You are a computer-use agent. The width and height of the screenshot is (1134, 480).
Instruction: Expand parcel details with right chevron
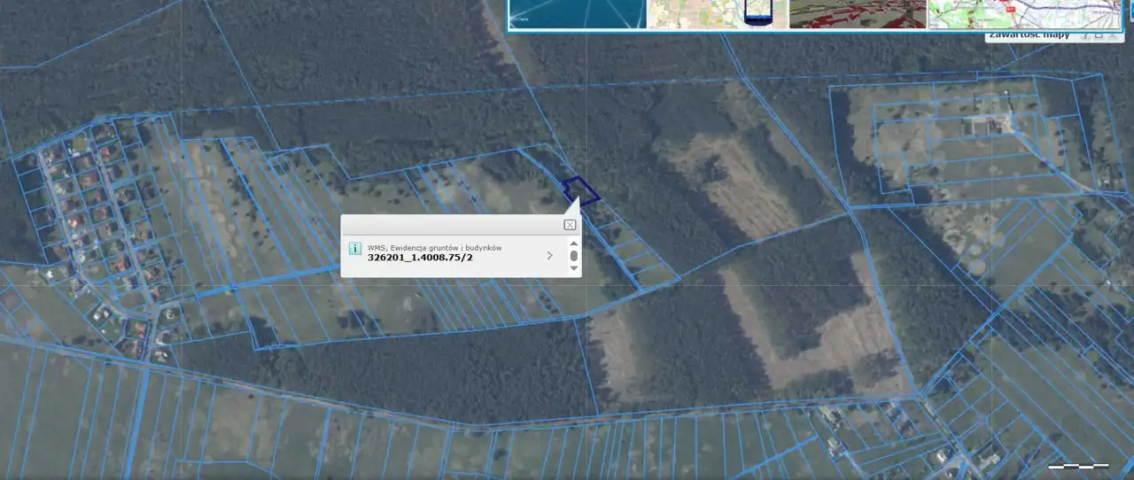tap(549, 256)
